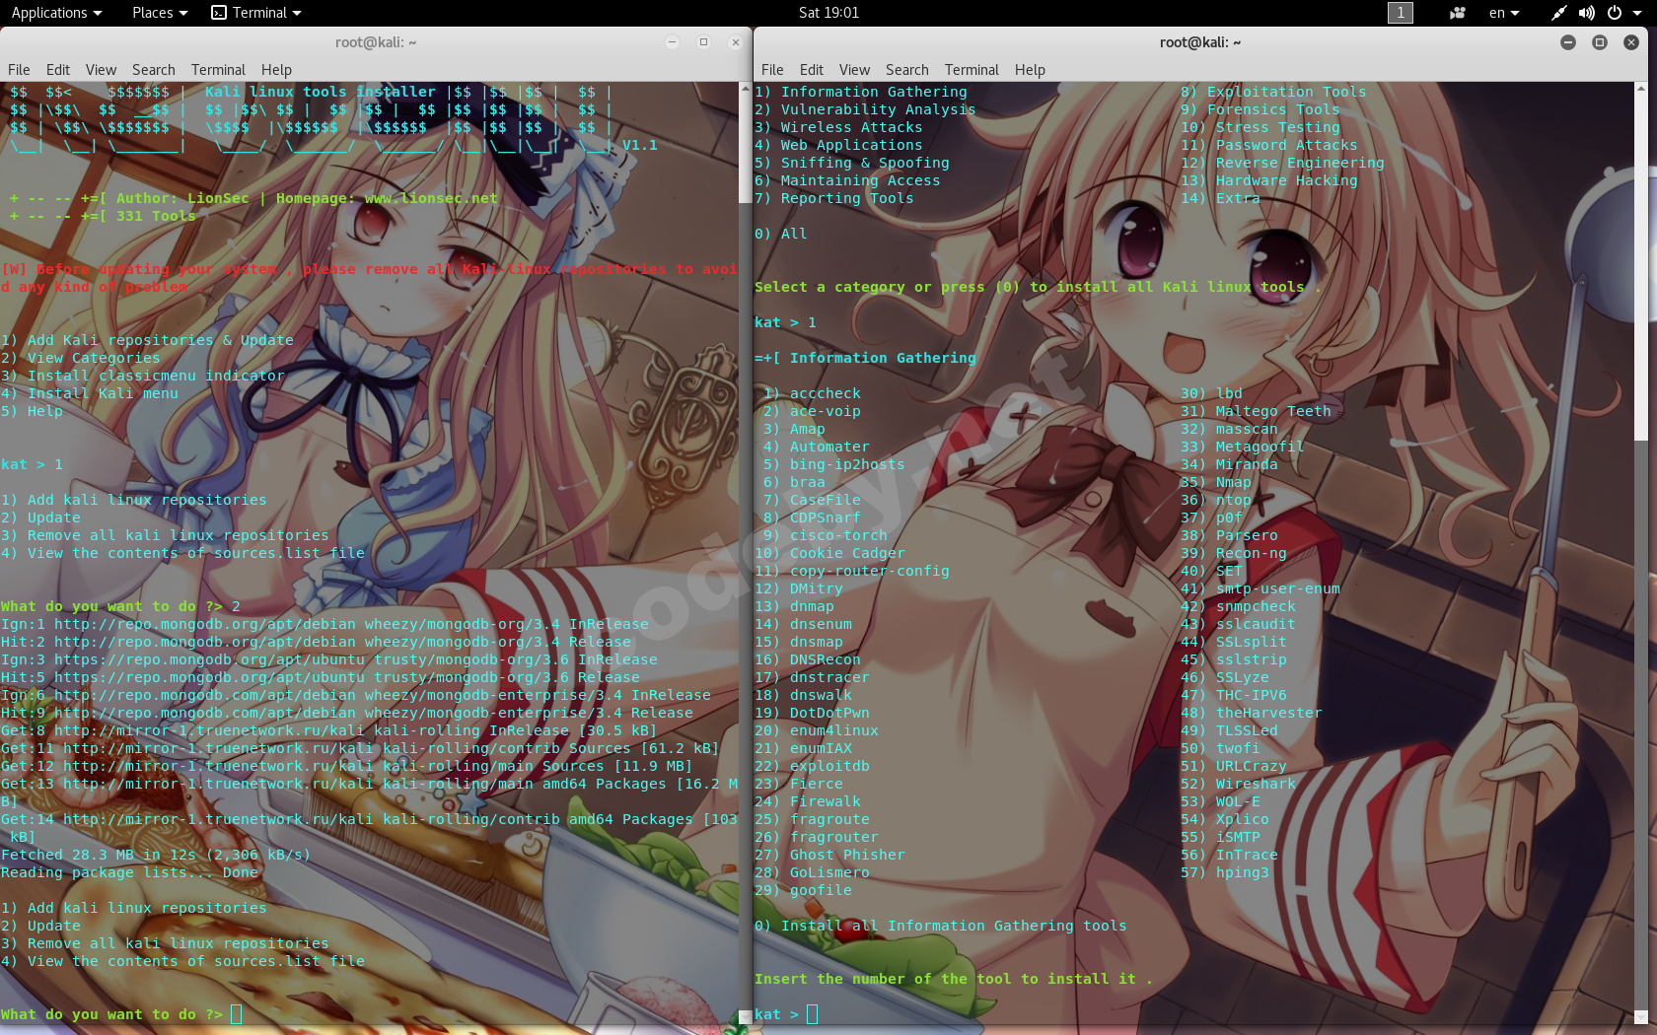Open Search menu in left terminal window
The width and height of the screenshot is (1657, 1035).
(x=154, y=70)
